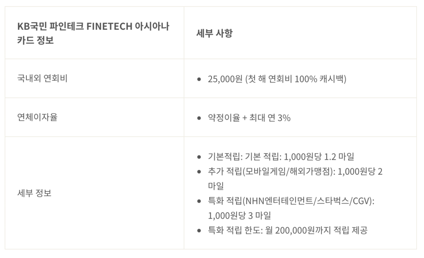Click the bullet before 특화 적립(NHN엔터테인먼트

199,201
